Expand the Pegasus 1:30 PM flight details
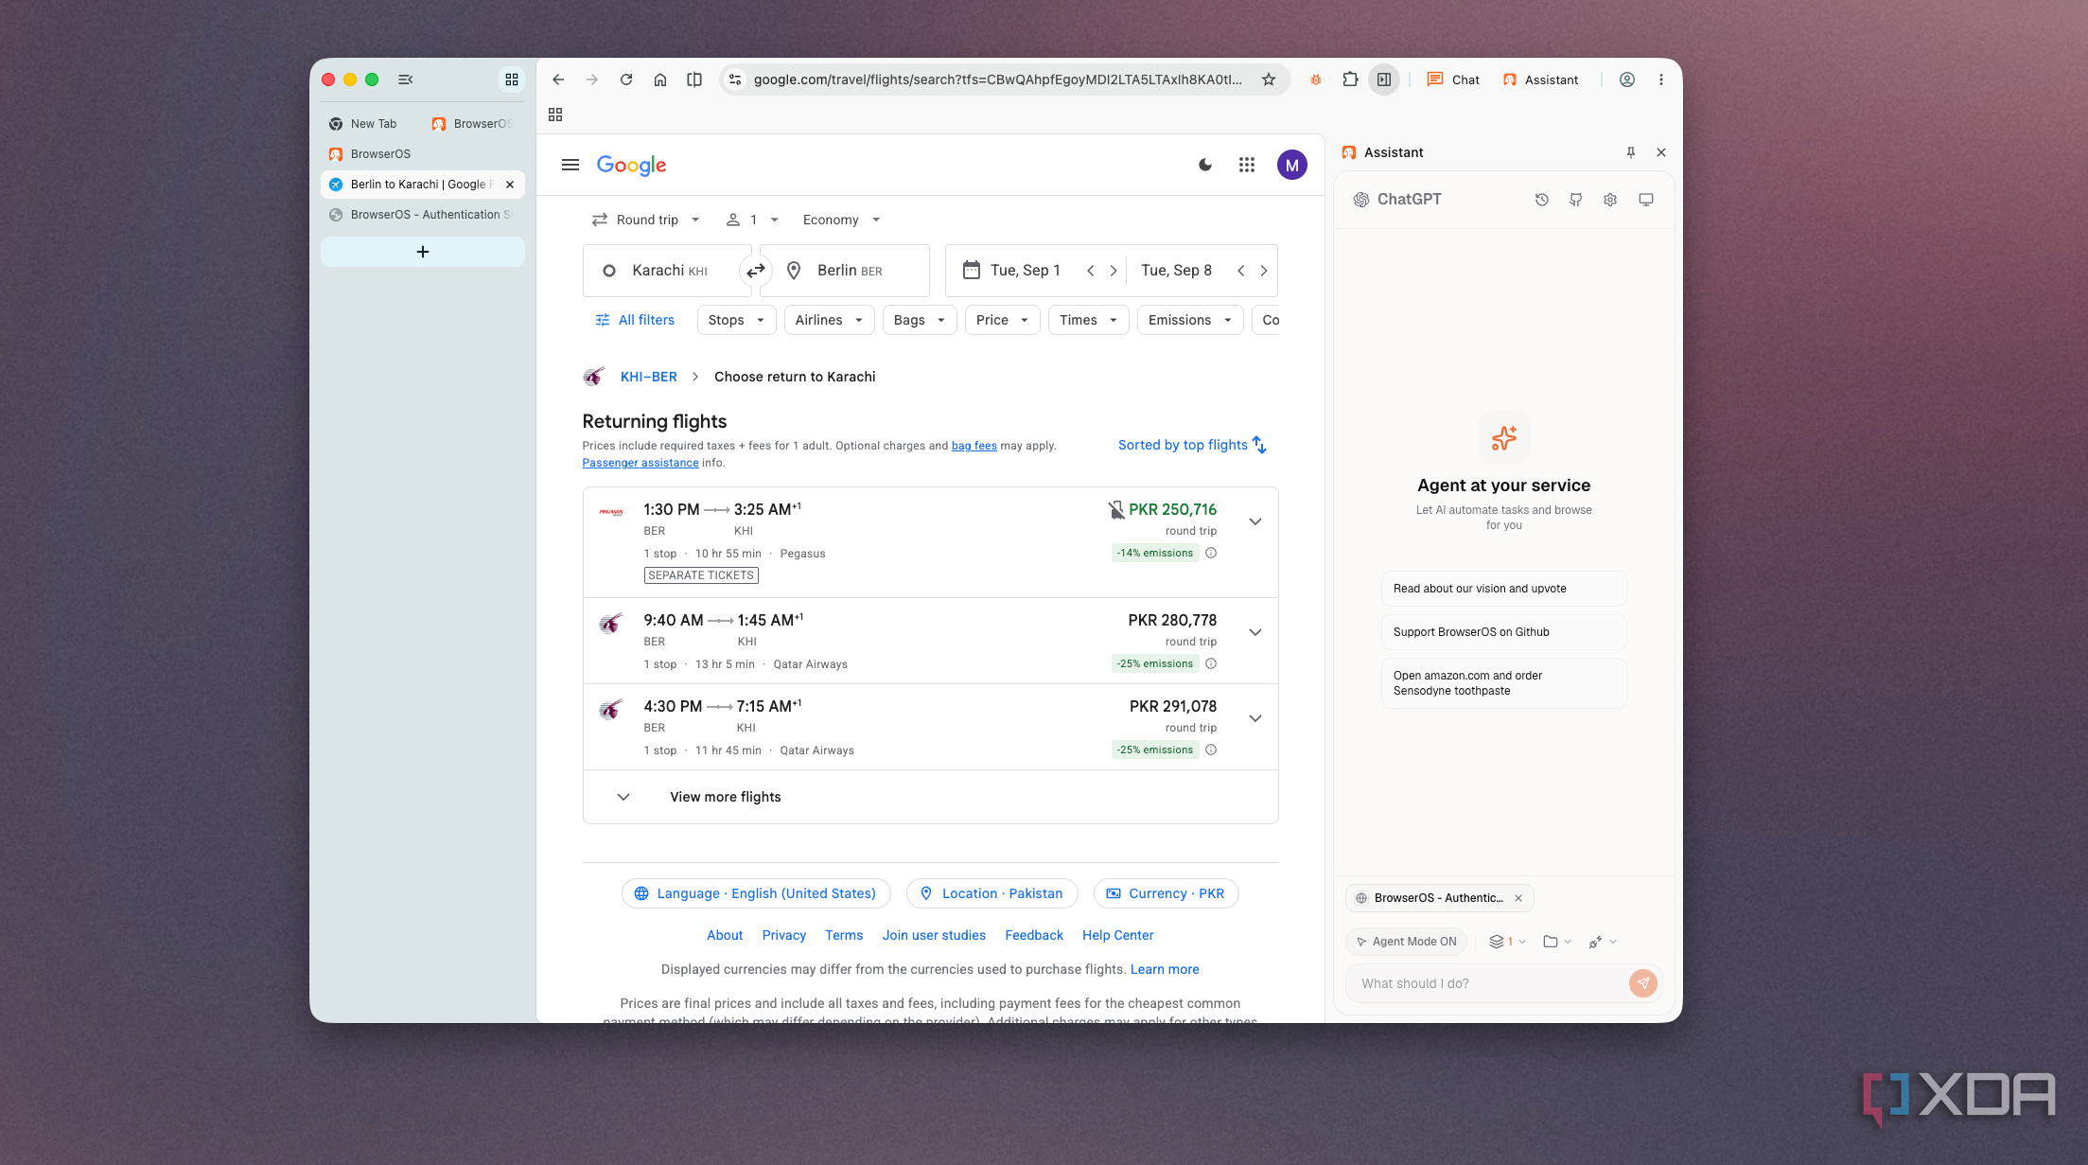 click(1255, 521)
